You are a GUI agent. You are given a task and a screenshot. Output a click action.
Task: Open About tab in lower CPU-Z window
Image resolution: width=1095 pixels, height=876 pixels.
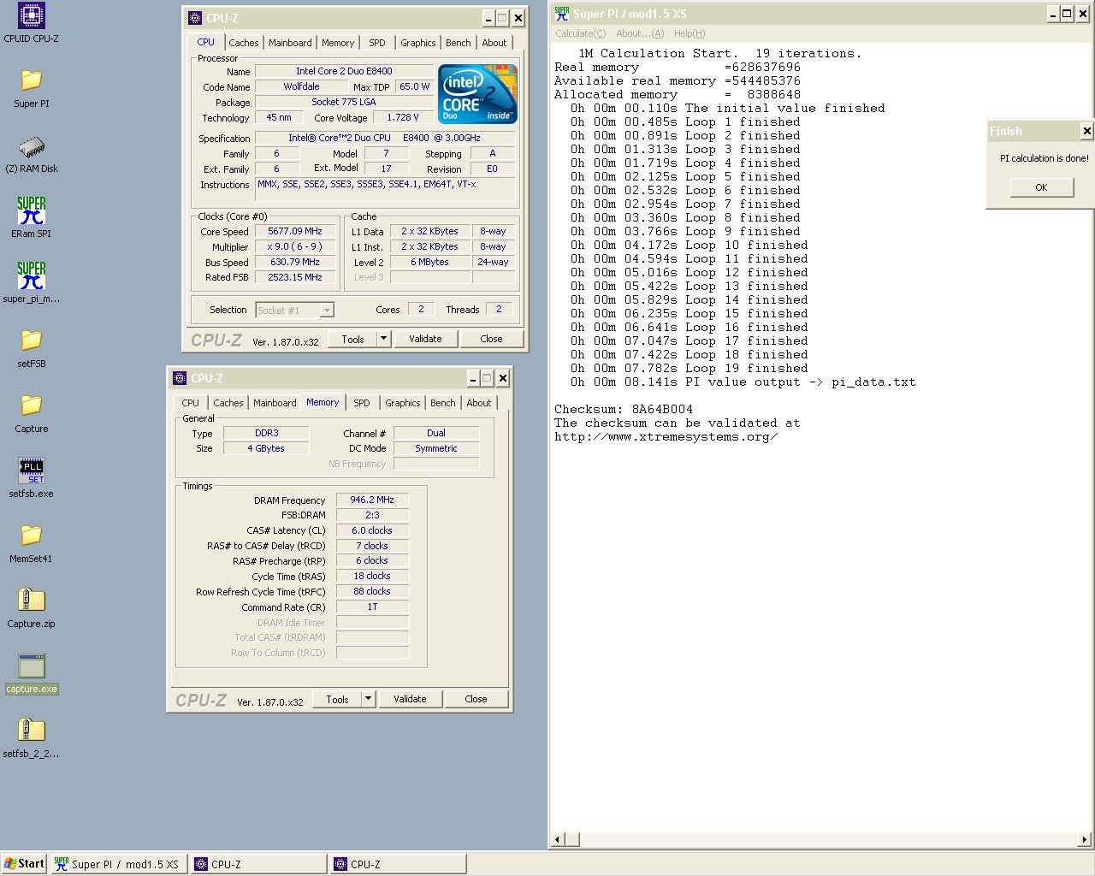(x=479, y=403)
